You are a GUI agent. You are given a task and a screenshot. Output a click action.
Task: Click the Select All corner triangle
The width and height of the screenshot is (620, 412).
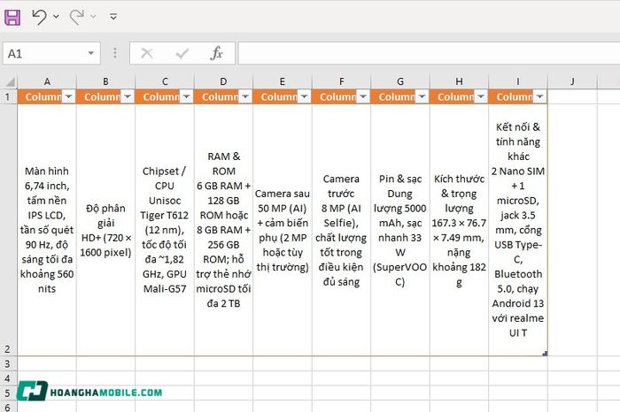point(9,81)
